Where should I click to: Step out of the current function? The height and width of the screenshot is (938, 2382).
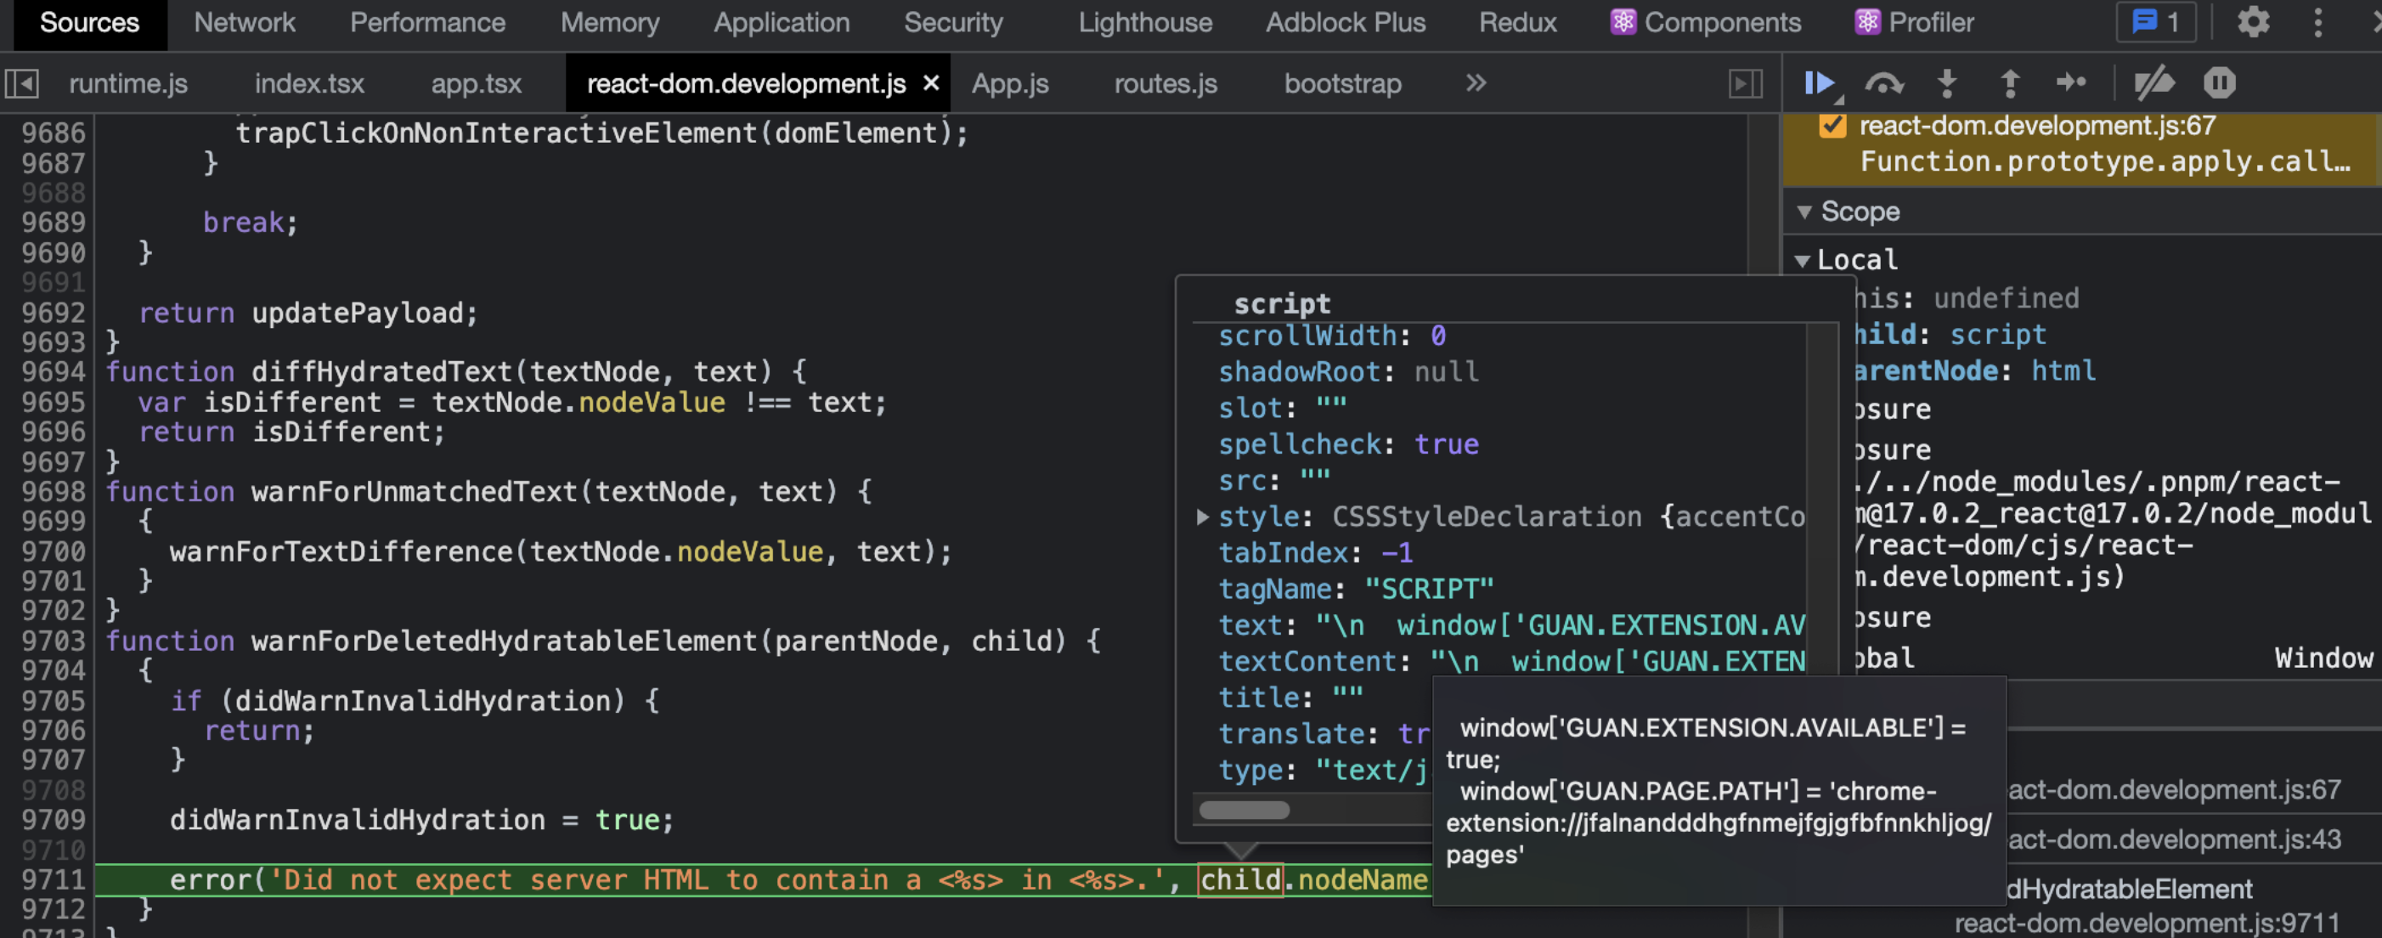[2012, 83]
